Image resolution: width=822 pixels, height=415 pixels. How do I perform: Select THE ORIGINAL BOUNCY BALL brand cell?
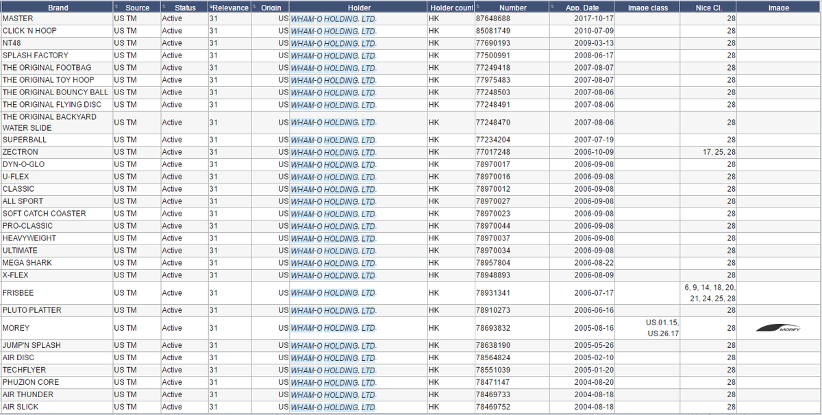pos(57,92)
